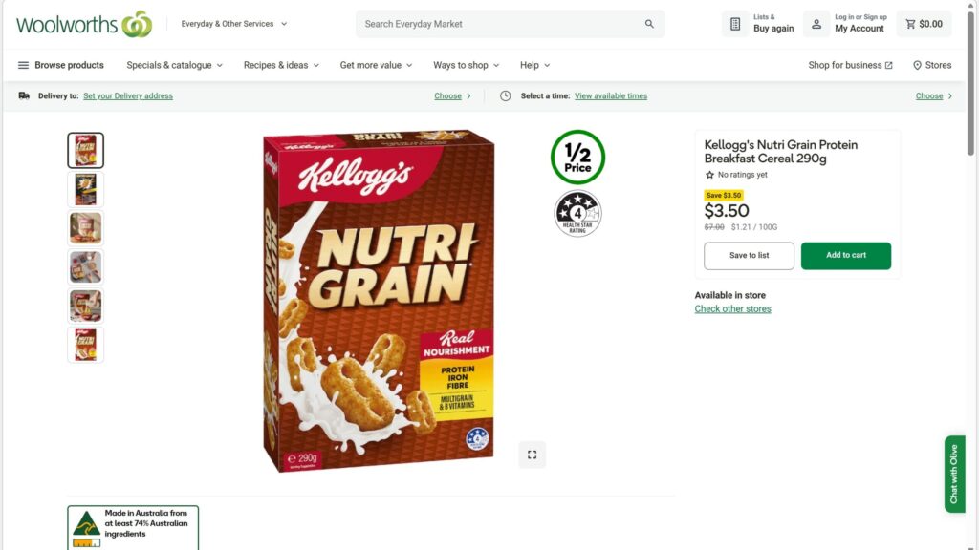Open the shopping cart showing $0.00
This screenshot has height=550, width=979.
[x=924, y=24]
